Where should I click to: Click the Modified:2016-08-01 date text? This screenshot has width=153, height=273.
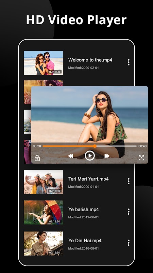[83, 248]
